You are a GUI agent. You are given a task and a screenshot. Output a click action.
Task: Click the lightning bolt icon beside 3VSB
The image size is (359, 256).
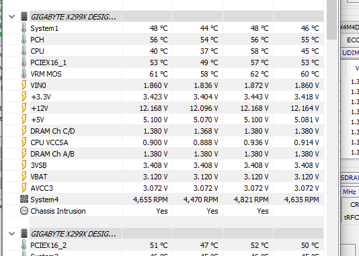tap(24, 165)
